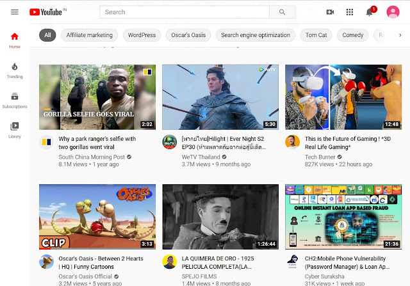
Task: Click the South China Morning Post channel name
Action: point(92,157)
